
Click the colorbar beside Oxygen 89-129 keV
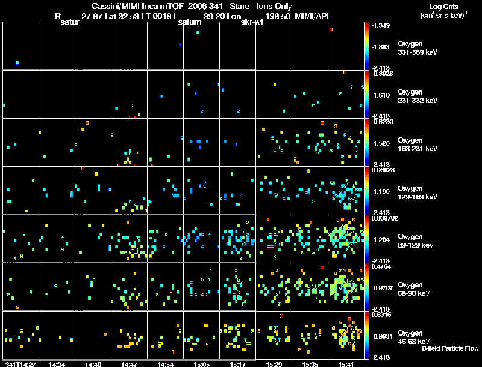(366, 239)
